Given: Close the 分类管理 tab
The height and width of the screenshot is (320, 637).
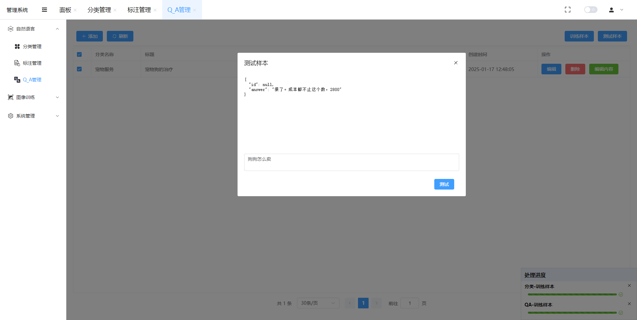Looking at the screenshot, I should pos(115,10).
